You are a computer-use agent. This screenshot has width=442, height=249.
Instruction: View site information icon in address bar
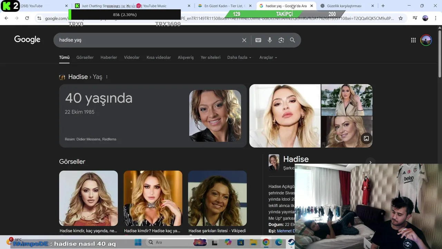pos(39,18)
